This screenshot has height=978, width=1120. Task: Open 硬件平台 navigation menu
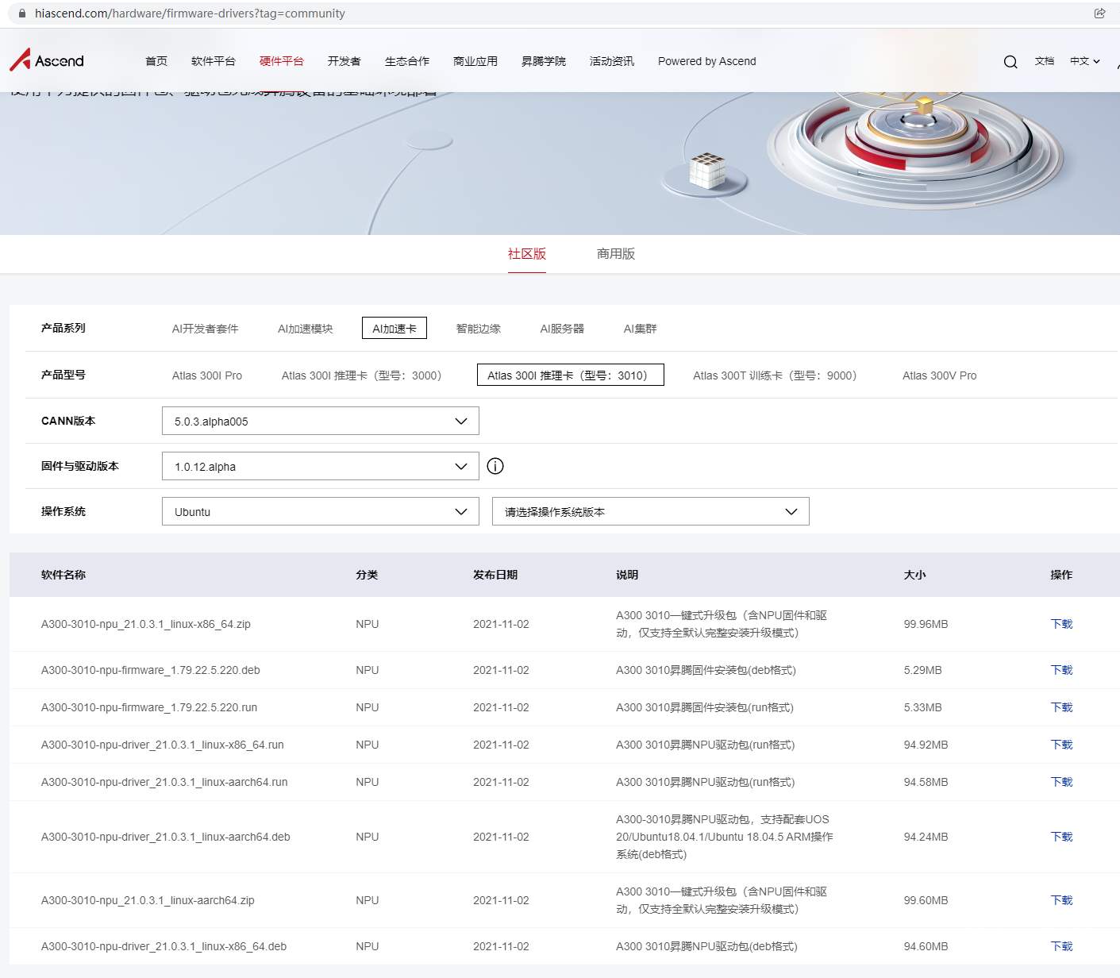pyautogui.click(x=282, y=61)
